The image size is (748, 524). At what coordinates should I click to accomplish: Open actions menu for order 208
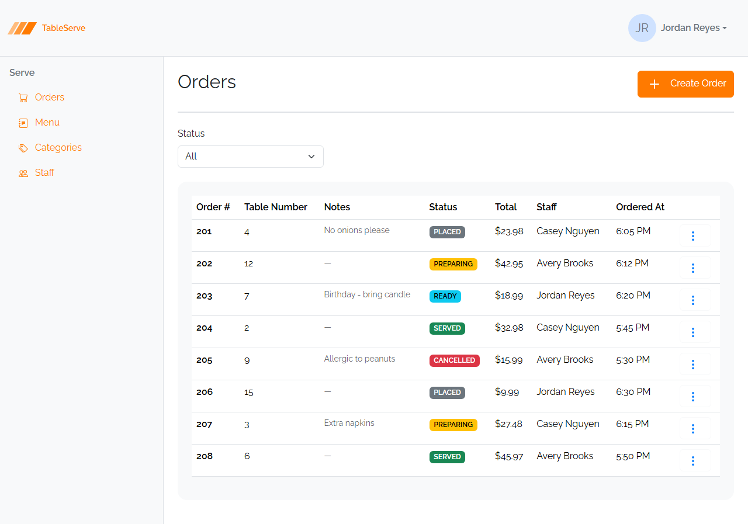point(695,461)
